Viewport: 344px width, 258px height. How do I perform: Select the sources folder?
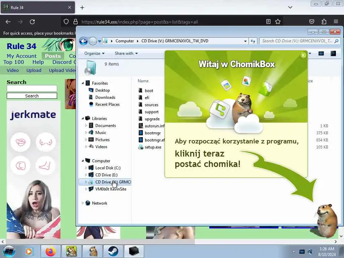pos(152,105)
